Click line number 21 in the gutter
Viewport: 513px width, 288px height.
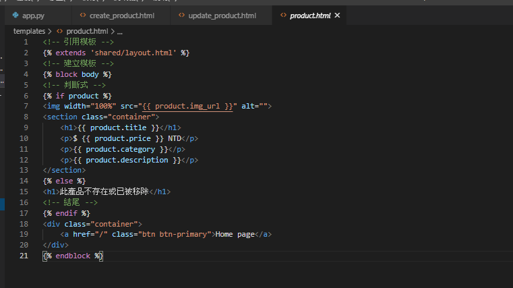(24, 256)
